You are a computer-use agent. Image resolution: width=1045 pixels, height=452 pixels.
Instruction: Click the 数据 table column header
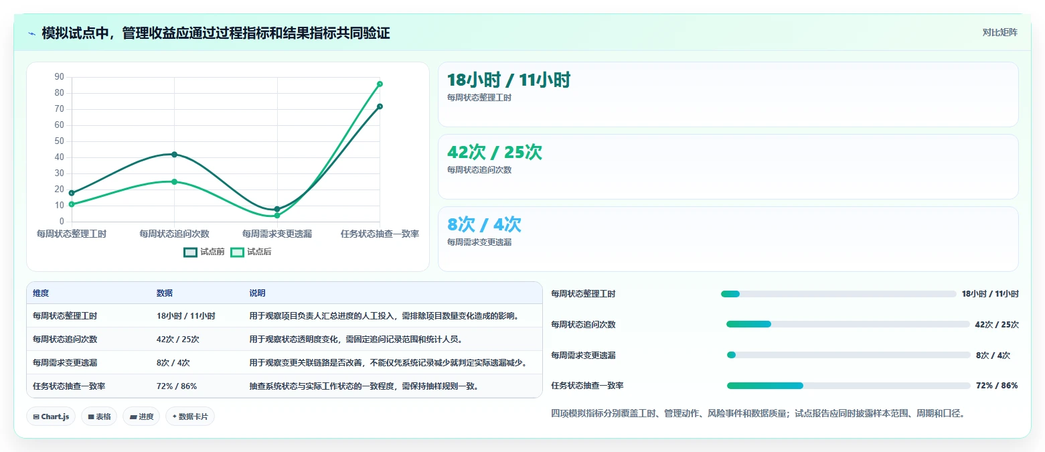coord(165,293)
